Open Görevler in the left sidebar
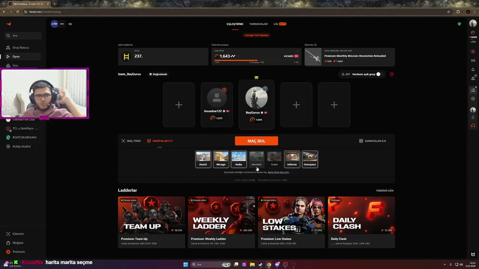The image size is (479, 269). click(x=23, y=234)
